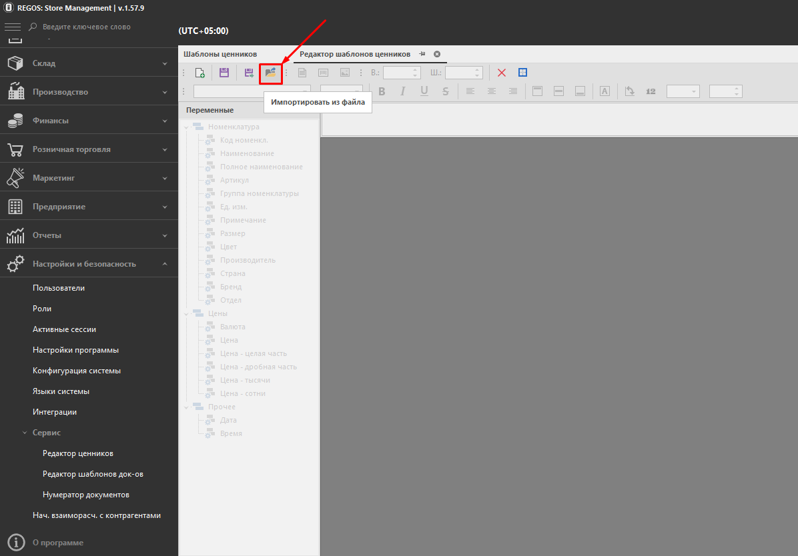Open the О программе section
Viewport: 798px width, 556px height.
[58, 543]
